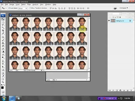This screenshot has height=101, width=135.
Task: Open the Opacity slider arrow
Action: point(133,14)
